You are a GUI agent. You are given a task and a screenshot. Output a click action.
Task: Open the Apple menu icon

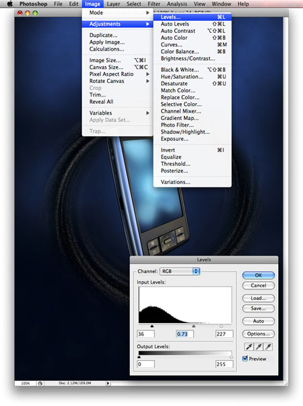pos(10,4)
